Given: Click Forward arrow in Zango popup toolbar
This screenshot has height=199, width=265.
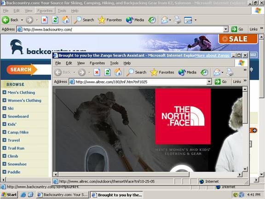Looking at the screenshot, I should tap(82, 72).
